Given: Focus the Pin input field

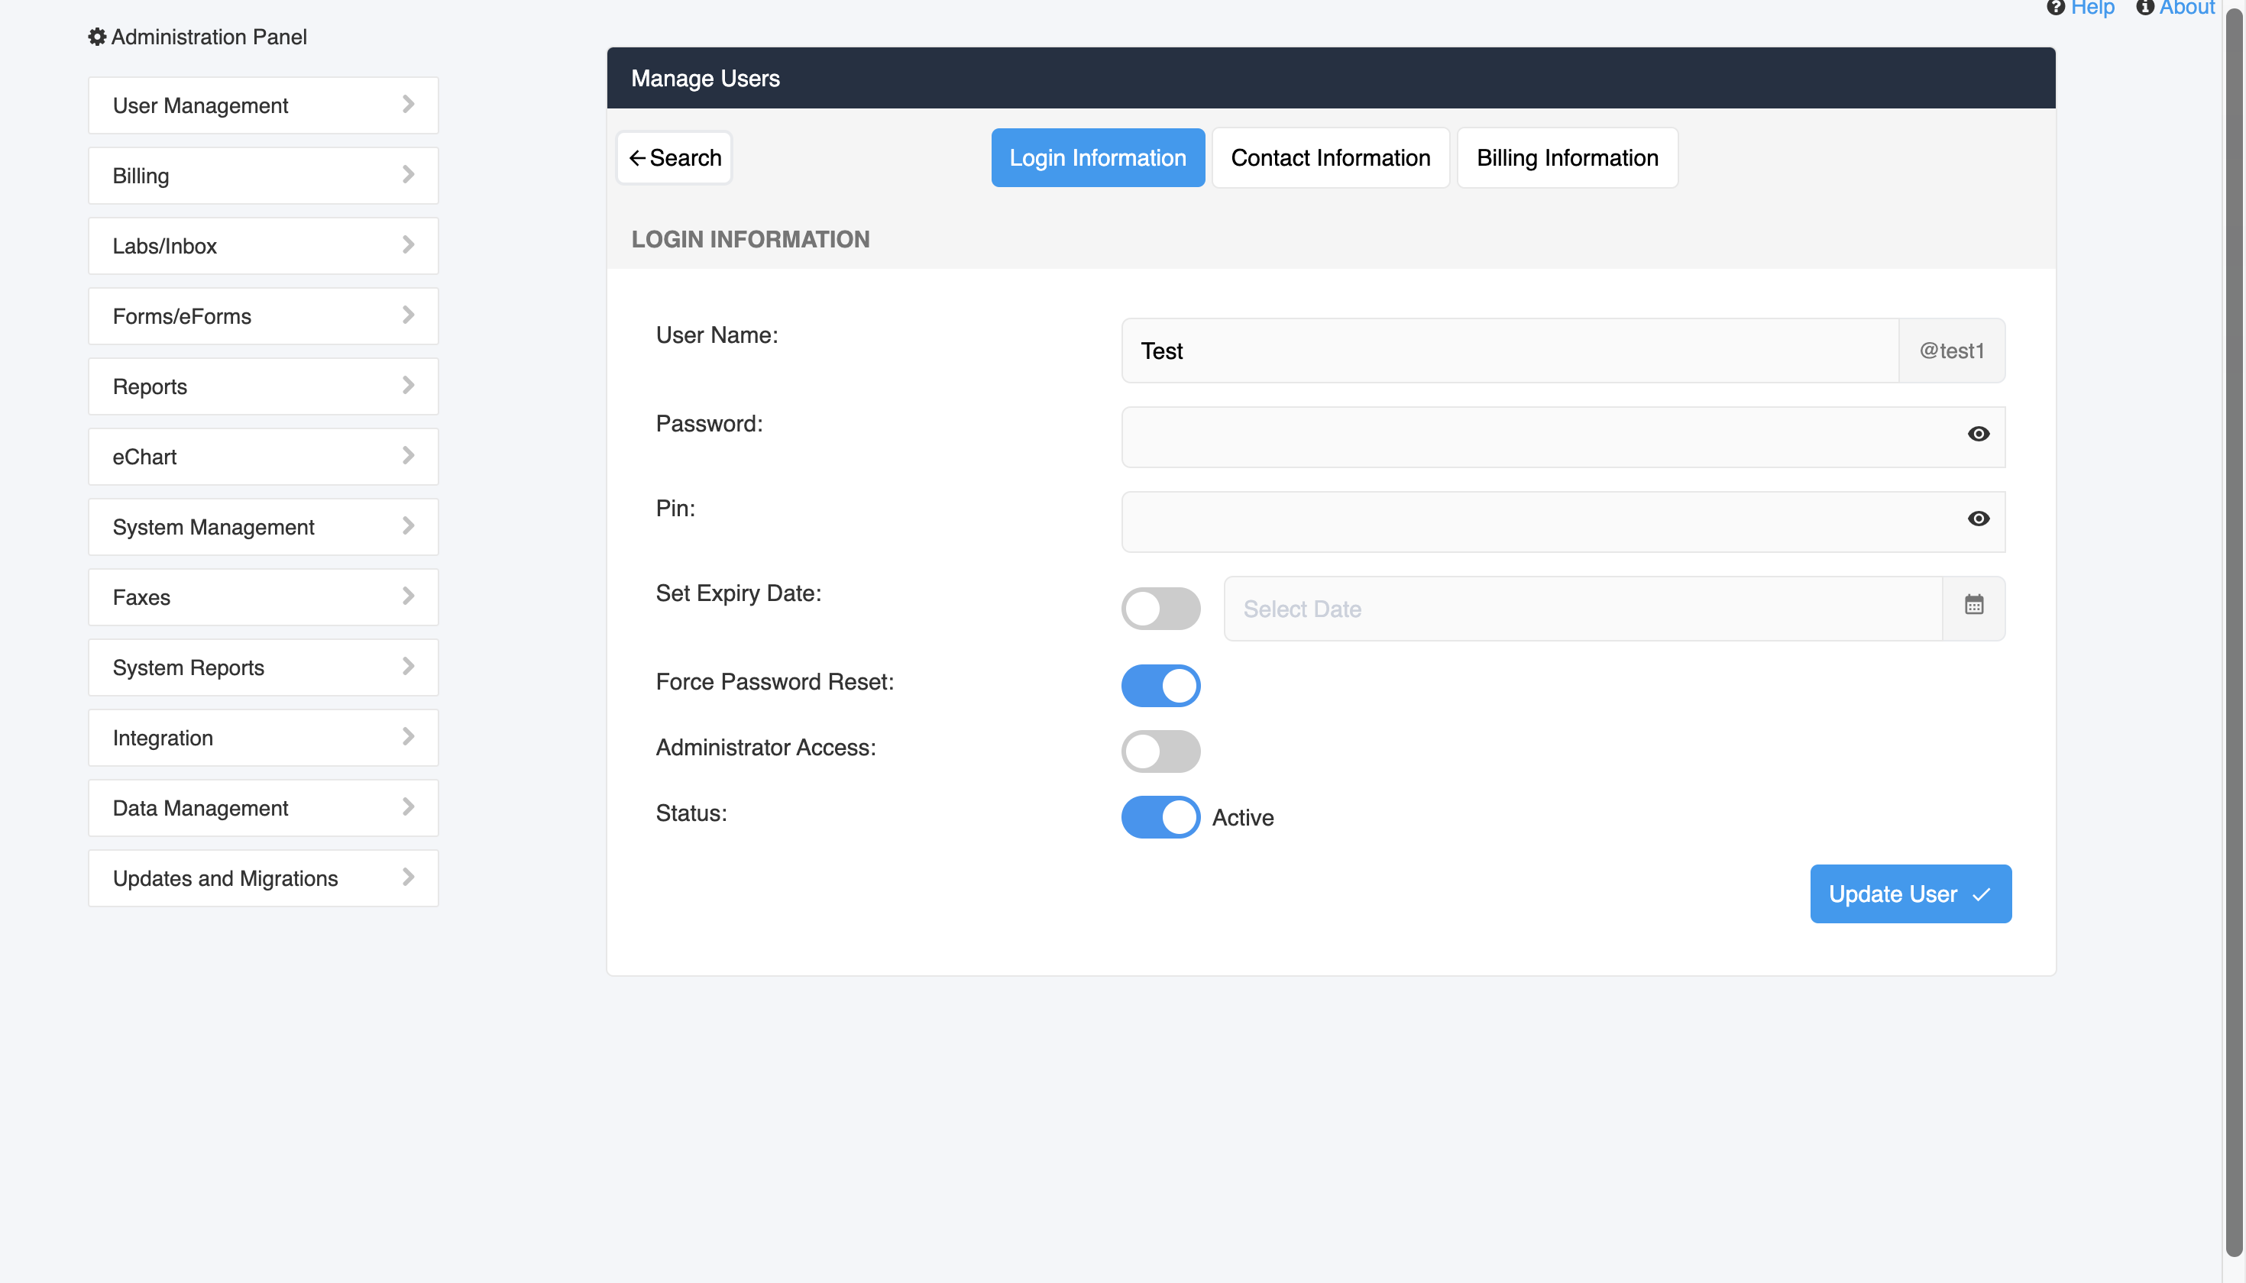Looking at the screenshot, I should (x=1563, y=522).
